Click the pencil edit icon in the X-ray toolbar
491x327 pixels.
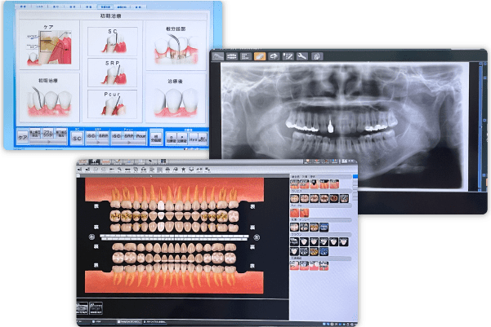(x=288, y=56)
